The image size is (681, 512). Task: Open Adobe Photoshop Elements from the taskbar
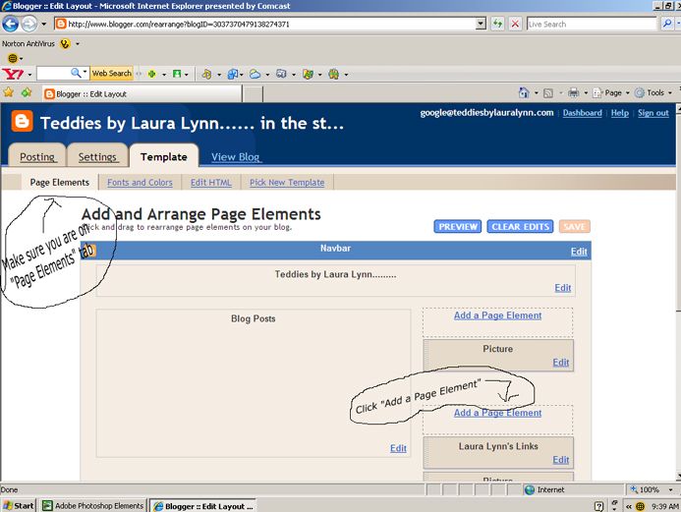pyautogui.click(x=93, y=505)
